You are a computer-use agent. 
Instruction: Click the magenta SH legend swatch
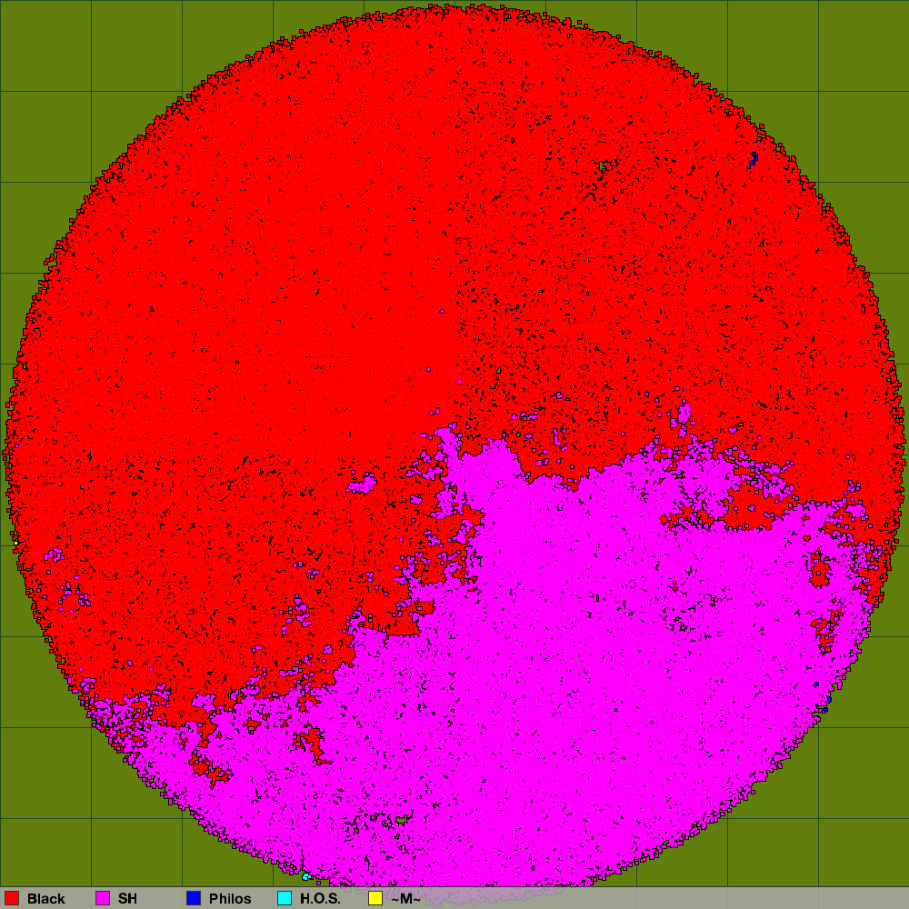(103, 898)
